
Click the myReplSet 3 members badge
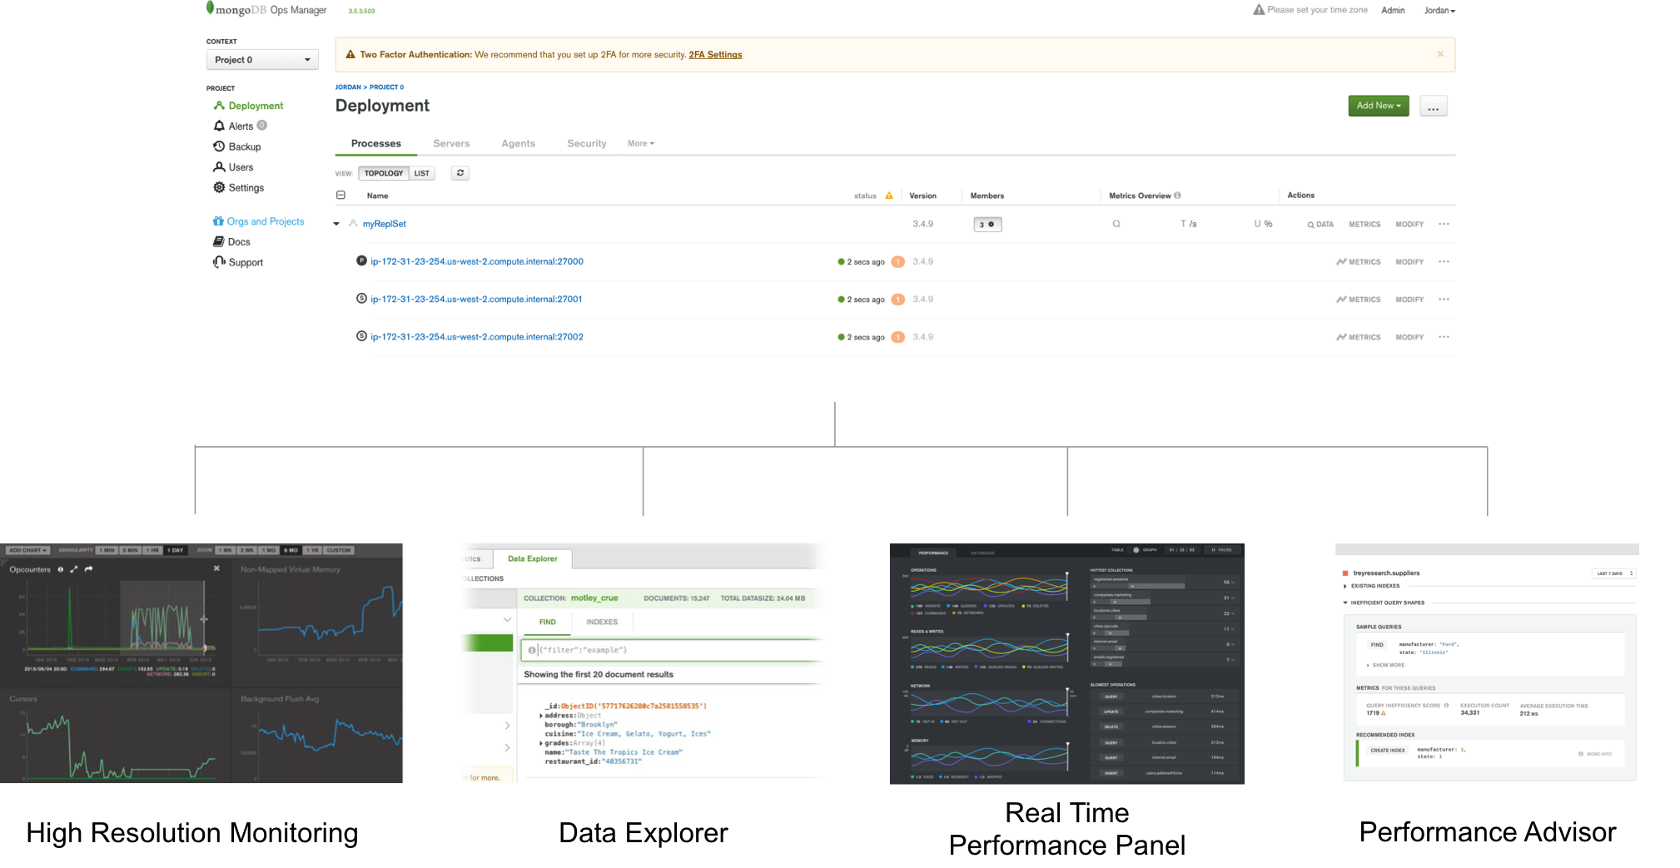click(987, 225)
